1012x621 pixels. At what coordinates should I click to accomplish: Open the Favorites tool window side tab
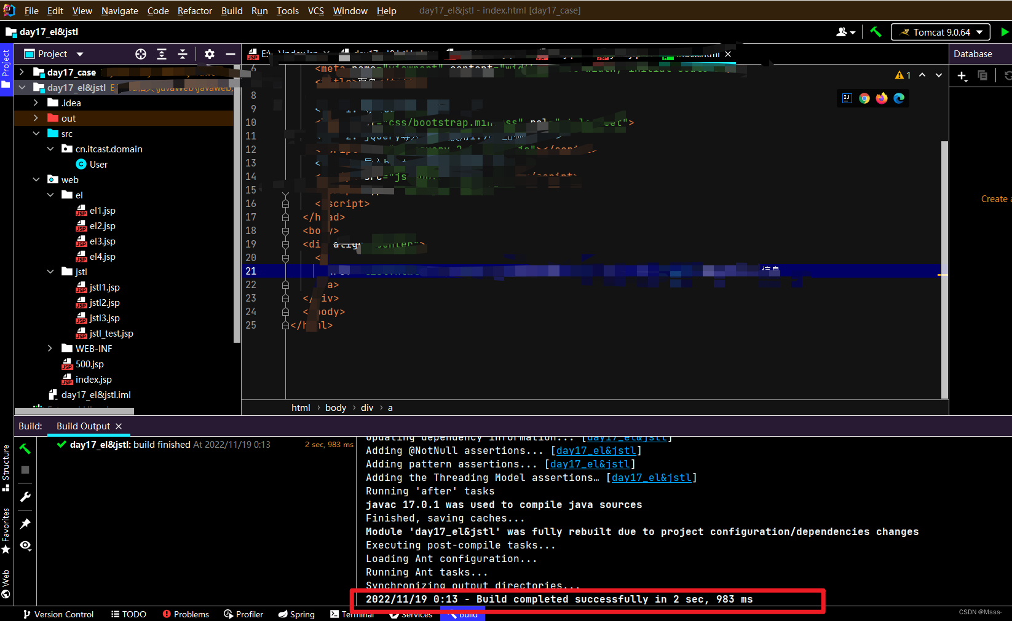(x=6, y=531)
